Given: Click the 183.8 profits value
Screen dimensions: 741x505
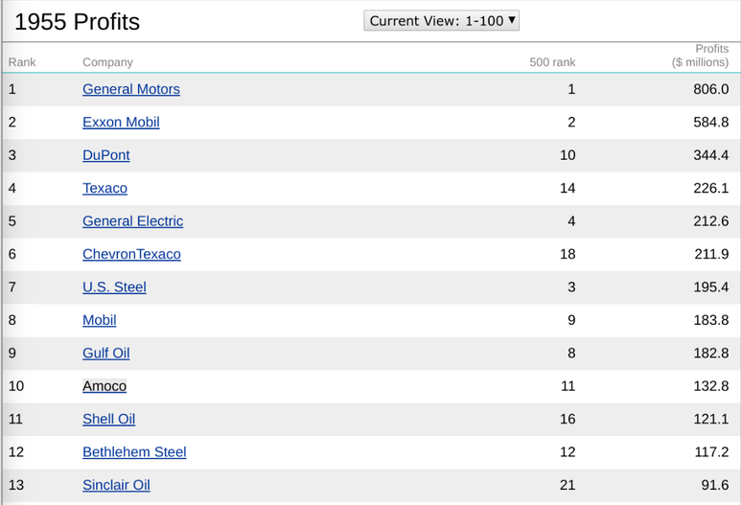Looking at the screenshot, I should coord(710,320).
